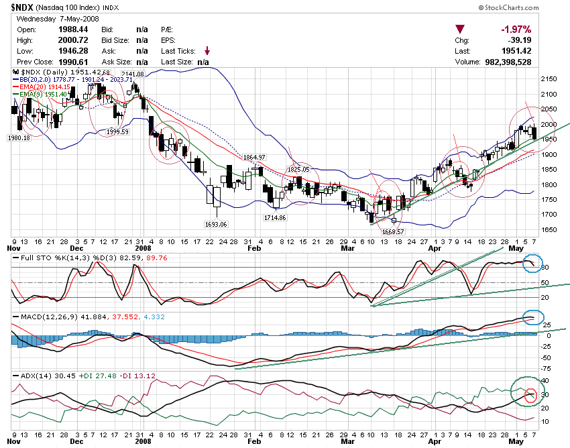Click the date Wednesday 7-May-2008
Screen dimensions: 570x448
pos(58,19)
